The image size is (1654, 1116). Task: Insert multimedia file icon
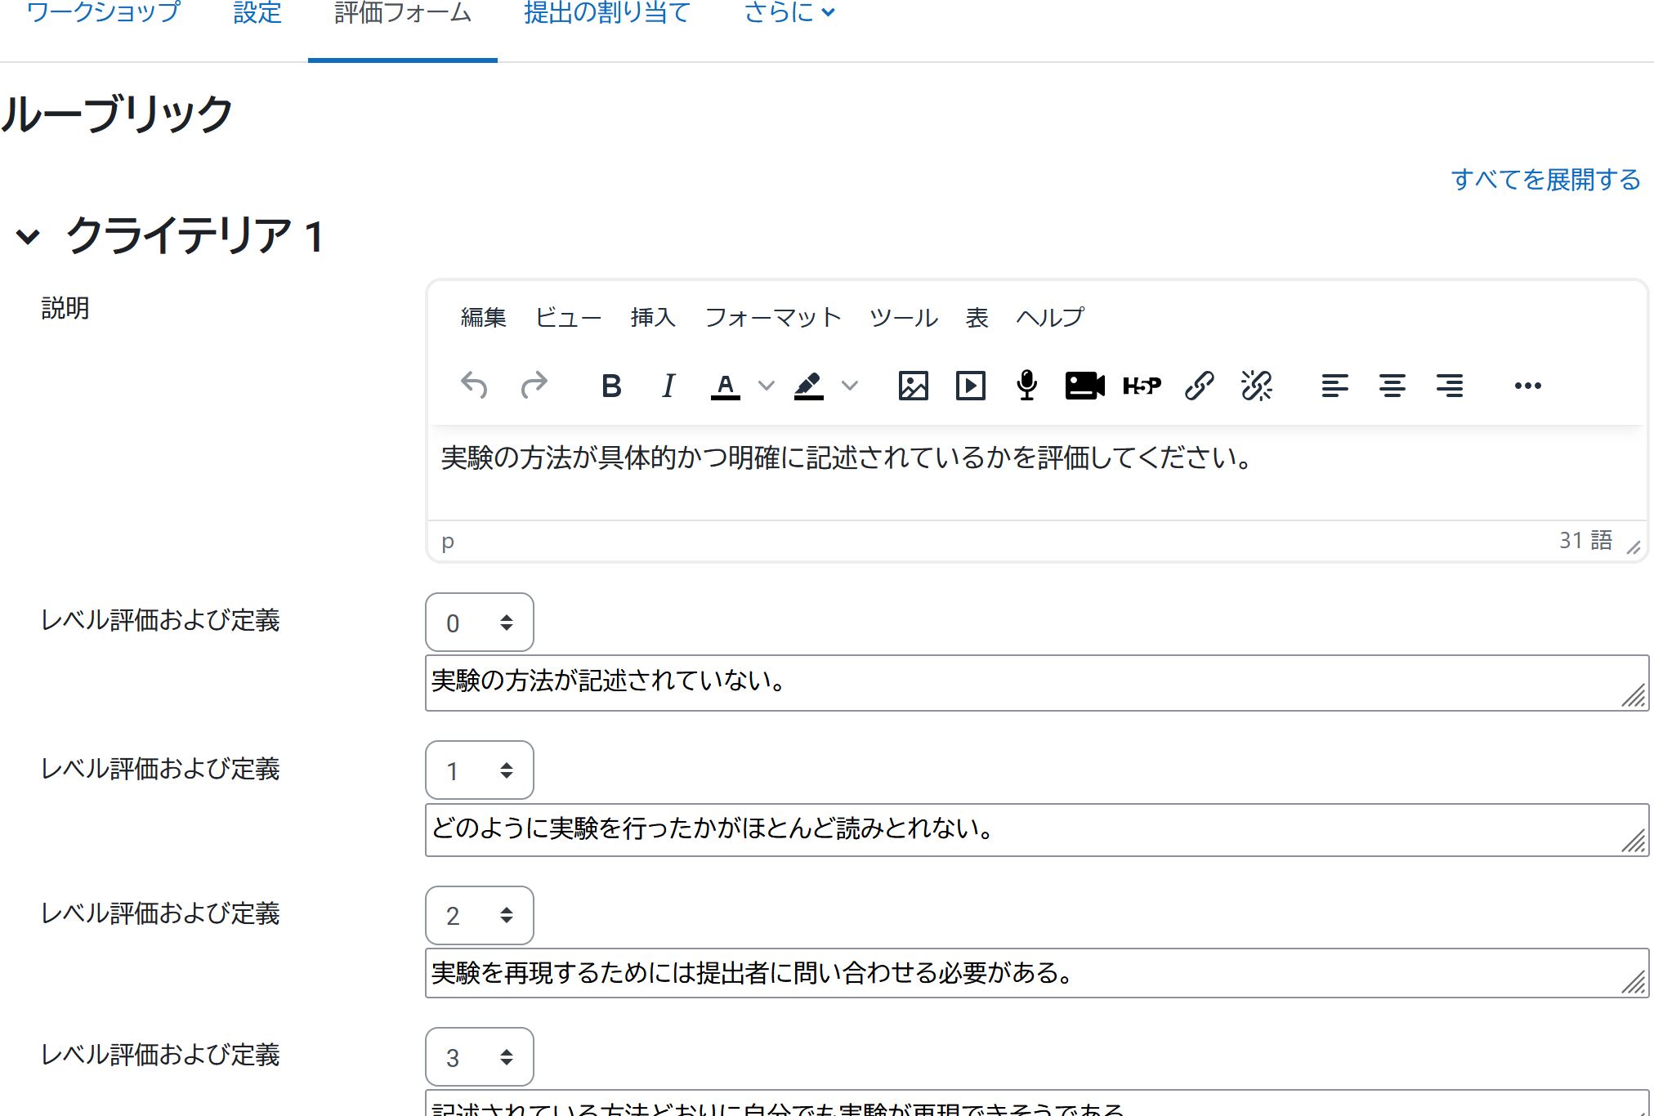coord(970,385)
